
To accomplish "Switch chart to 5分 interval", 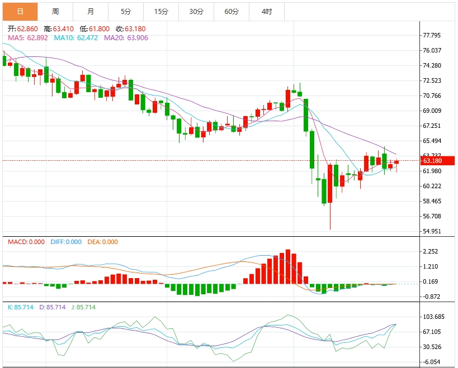I will (126, 11).
